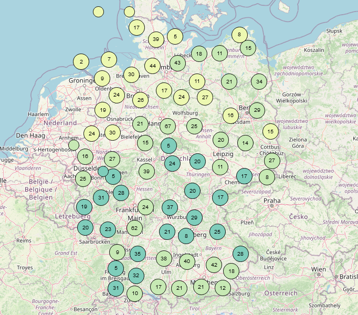The height and width of the screenshot is (315, 358).
Task: Open the yellow cluster marker labeled 26
Action: (x=140, y=100)
